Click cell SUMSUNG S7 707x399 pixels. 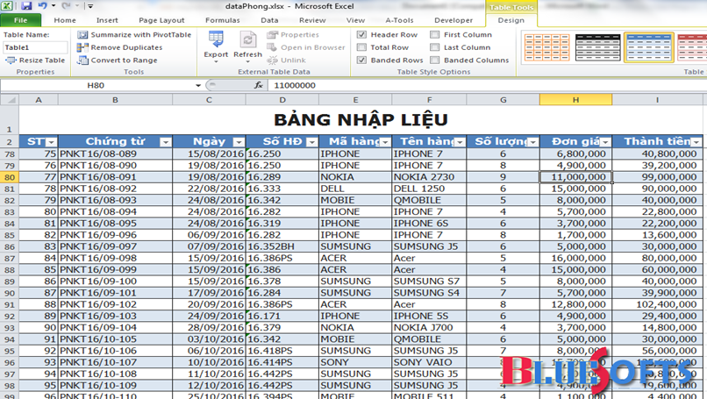(x=429, y=281)
